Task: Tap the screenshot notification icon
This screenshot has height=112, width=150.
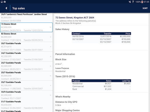Action: [2, 2]
